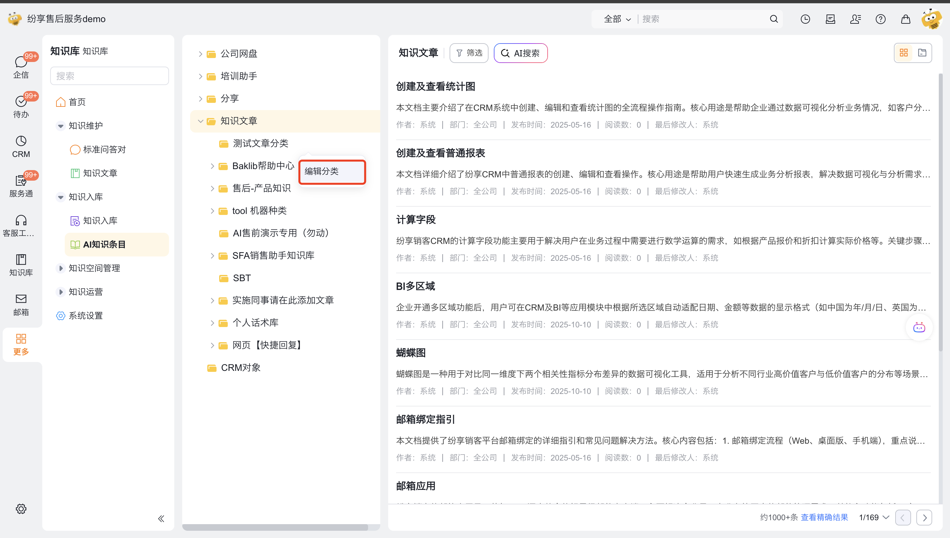Click the knowledge base 搜索 input field
Screen dimensions: 950x538
(109, 76)
